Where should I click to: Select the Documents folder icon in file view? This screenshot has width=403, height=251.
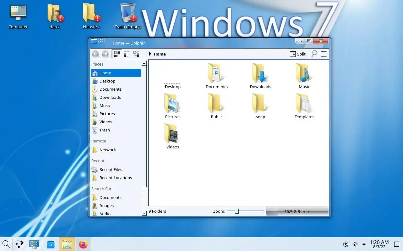point(216,73)
